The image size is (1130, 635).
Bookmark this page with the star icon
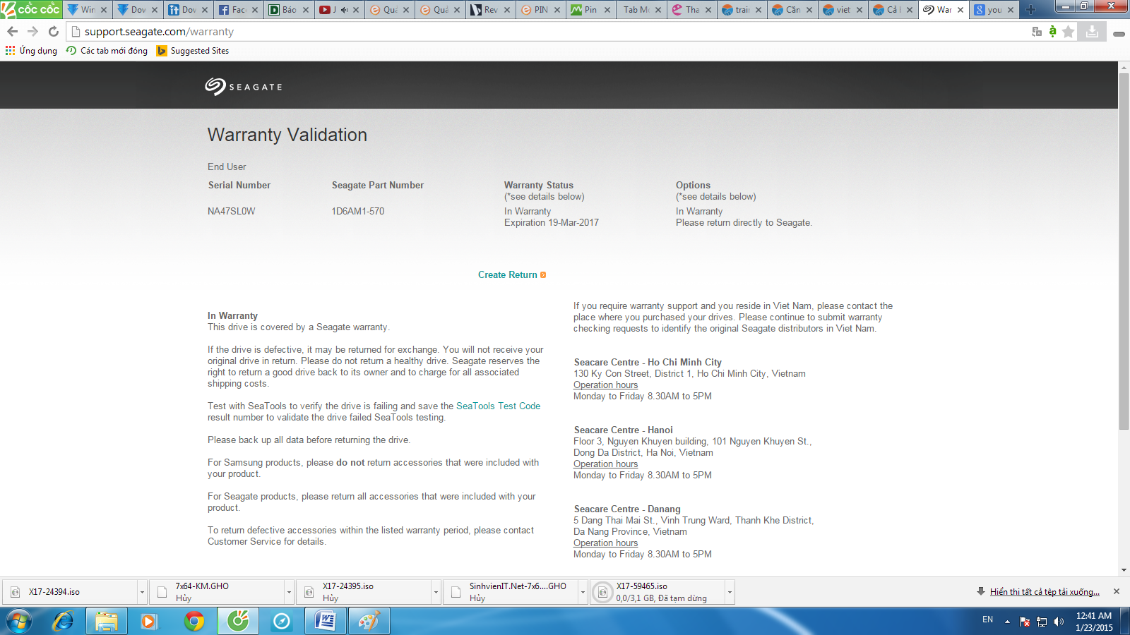click(1069, 31)
